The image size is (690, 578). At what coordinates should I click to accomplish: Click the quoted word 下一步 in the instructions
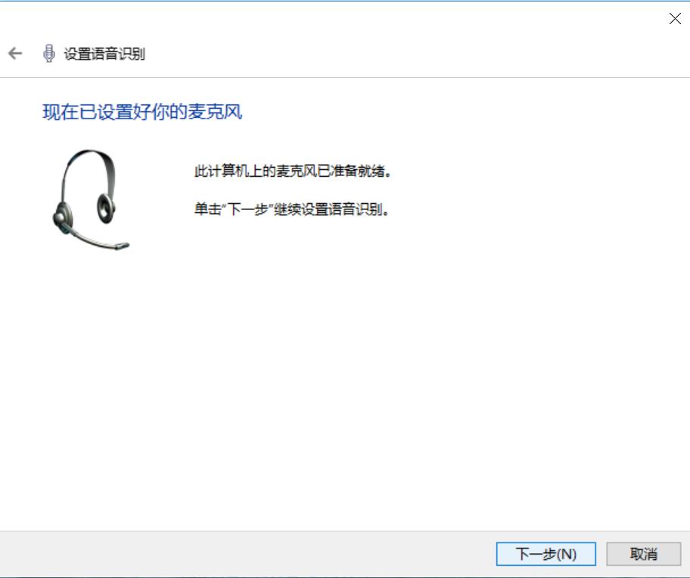pos(247,209)
